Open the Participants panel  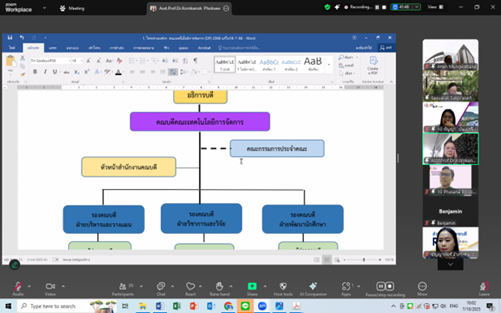click(x=123, y=288)
